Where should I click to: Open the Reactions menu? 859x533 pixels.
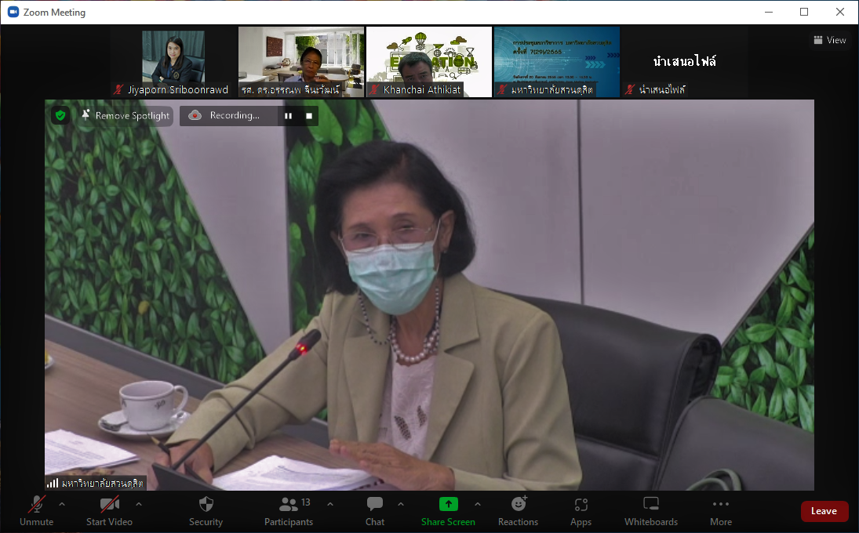click(x=518, y=505)
